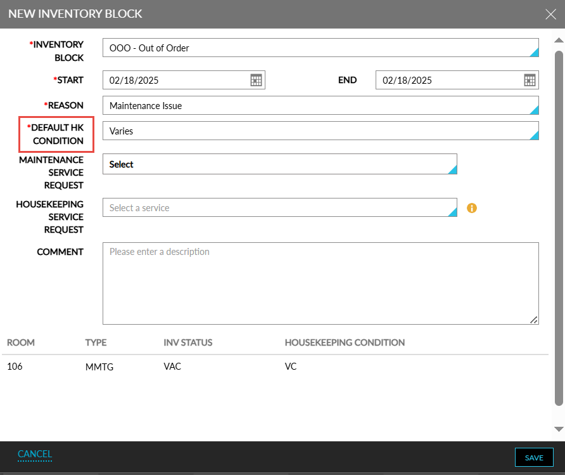Viewport: 565px width, 475px height.
Task: Click the vertical scrollbar thumb
Action: pos(559,228)
